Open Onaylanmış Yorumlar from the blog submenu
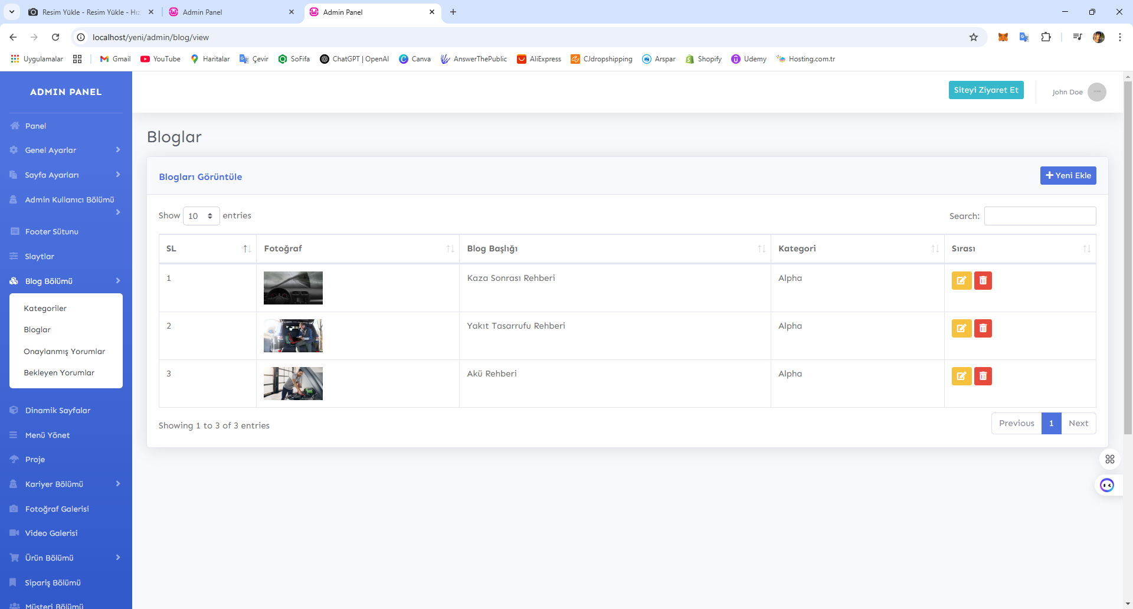 64,351
